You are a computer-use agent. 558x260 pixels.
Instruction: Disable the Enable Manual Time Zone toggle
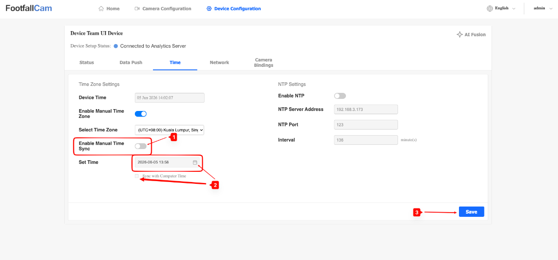pos(140,114)
